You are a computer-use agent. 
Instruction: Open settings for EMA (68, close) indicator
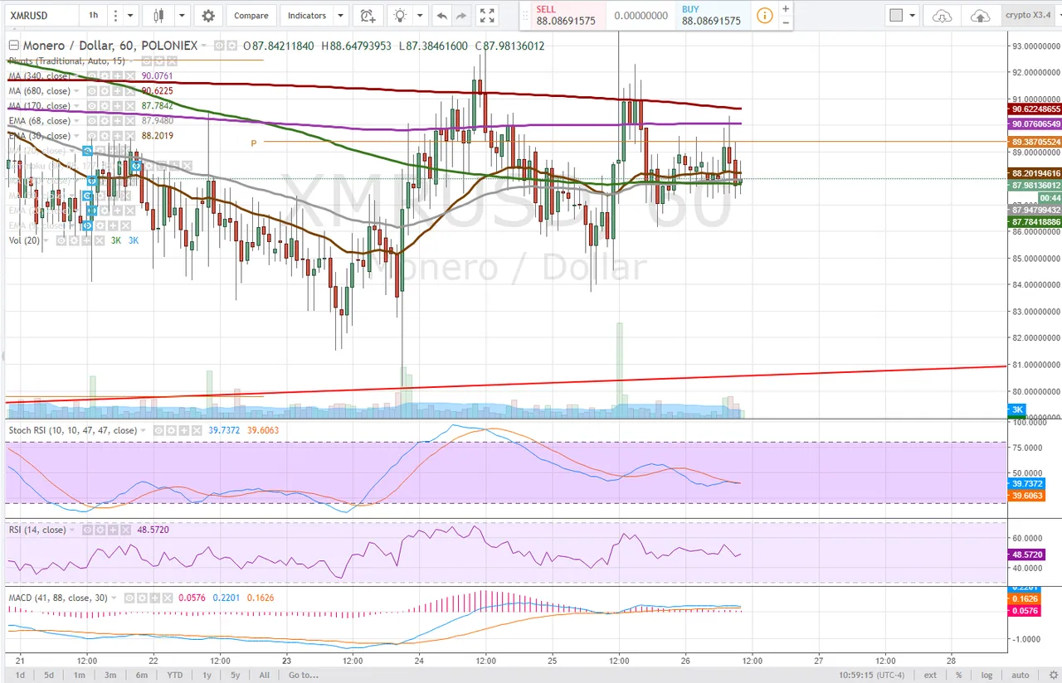click(105, 121)
